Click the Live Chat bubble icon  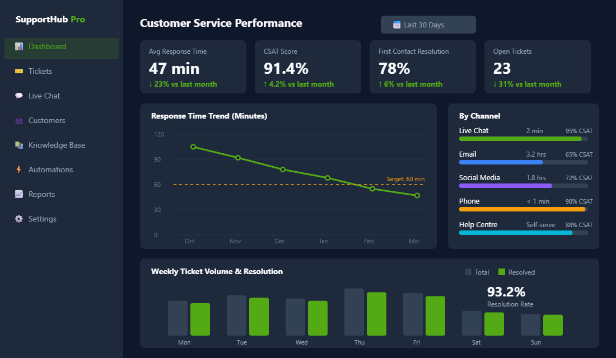pos(18,96)
